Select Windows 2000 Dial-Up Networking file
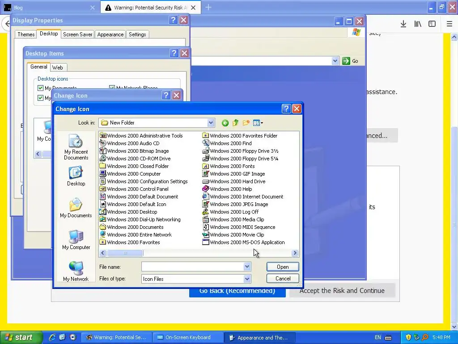Viewport: 458px width, 344px height. 140,219
